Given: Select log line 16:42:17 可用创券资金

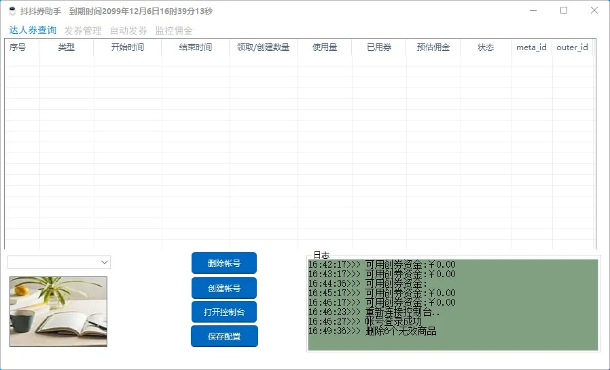Looking at the screenshot, I should 382,264.
